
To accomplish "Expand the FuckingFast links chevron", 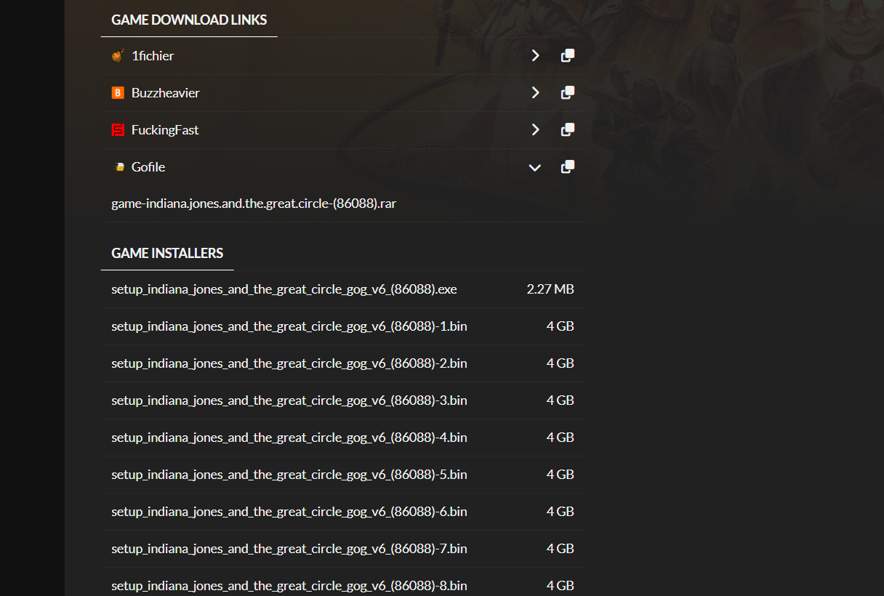I will click(535, 129).
